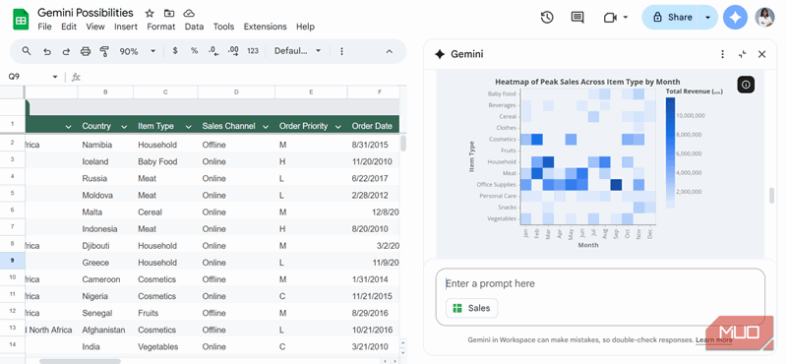This screenshot has width=787, height=364.
Task: Select cell containing Iceland
Action: (x=105, y=161)
